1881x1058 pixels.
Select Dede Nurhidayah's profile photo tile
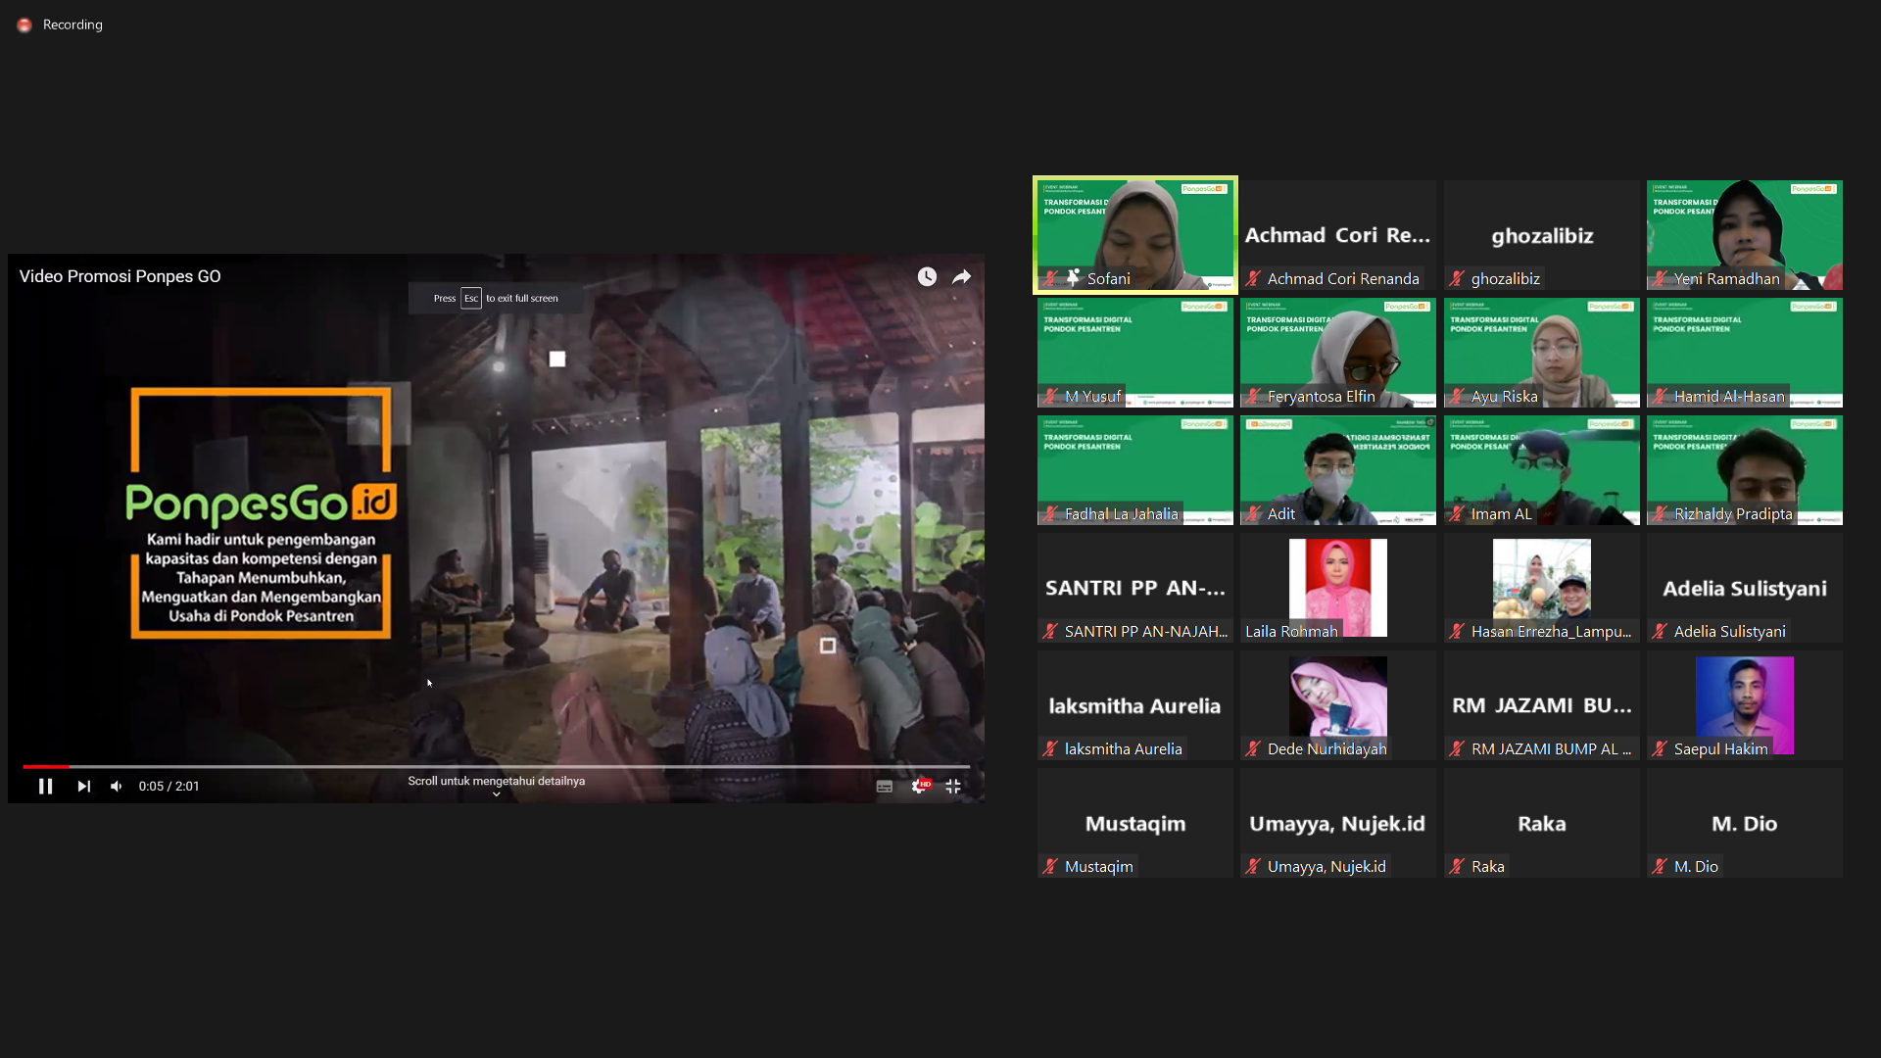pos(1338,705)
